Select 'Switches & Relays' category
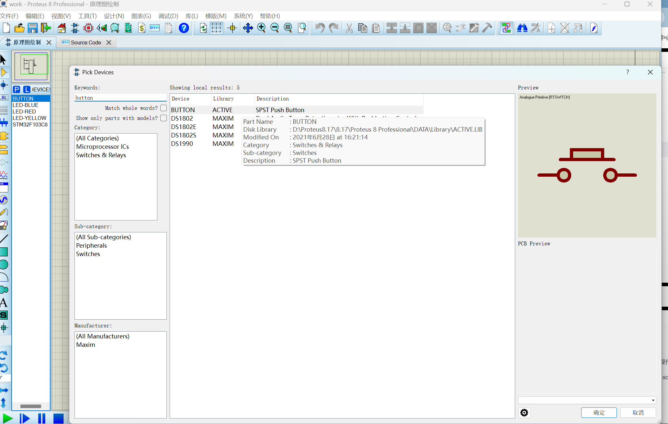Screen dimensions: 668x424 tap(101, 155)
